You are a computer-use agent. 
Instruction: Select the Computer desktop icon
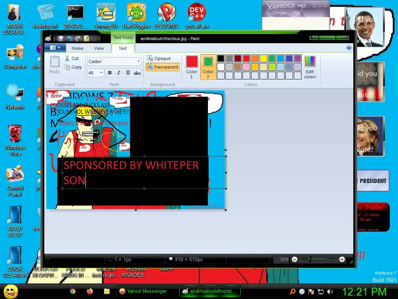[15, 57]
